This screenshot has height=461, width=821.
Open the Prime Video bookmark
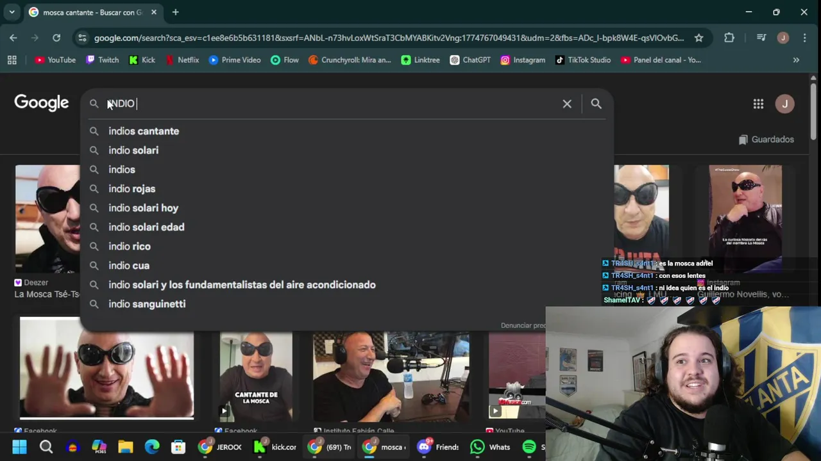click(235, 60)
